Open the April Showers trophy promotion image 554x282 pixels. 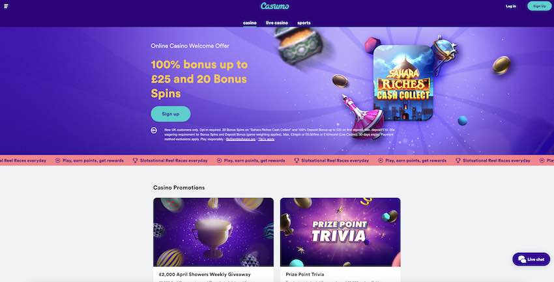[213, 232]
